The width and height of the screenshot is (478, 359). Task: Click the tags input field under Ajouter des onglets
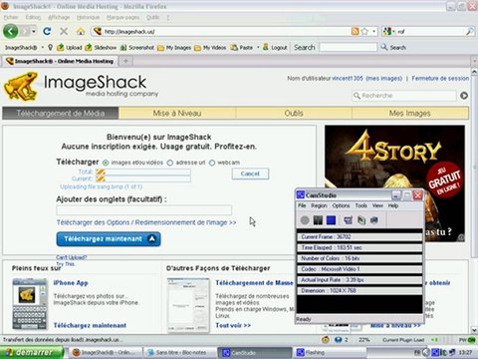point(144,210)
